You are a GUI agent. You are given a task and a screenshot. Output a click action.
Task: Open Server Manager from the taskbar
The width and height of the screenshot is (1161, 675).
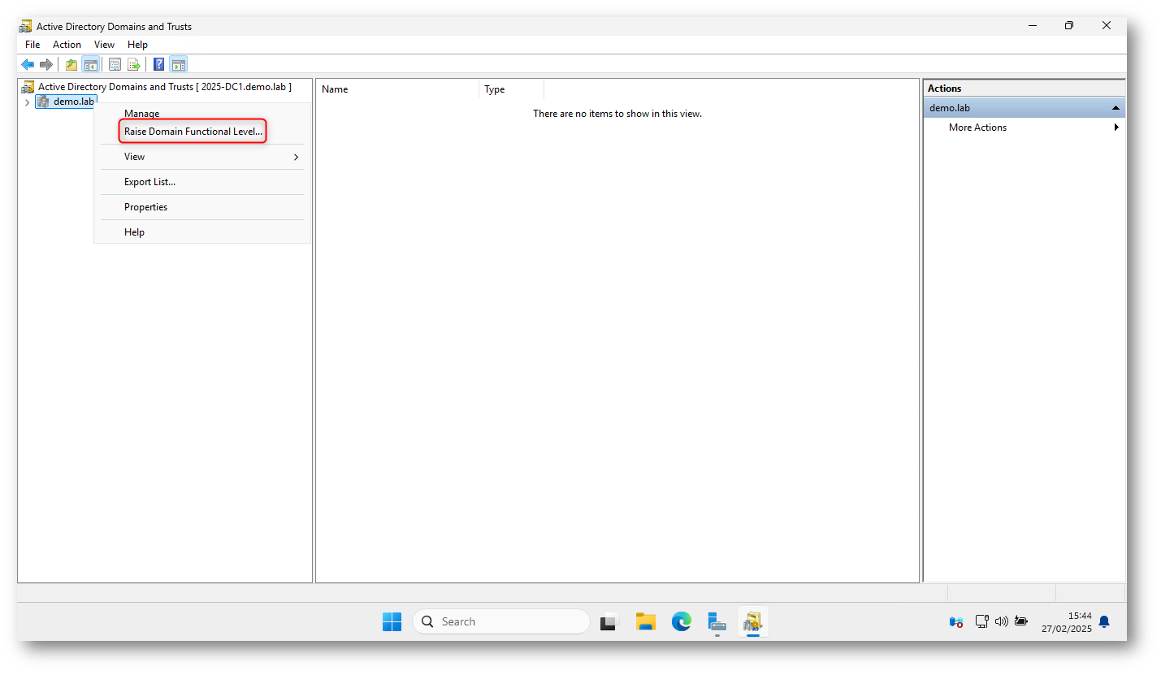tap(717, 621)
